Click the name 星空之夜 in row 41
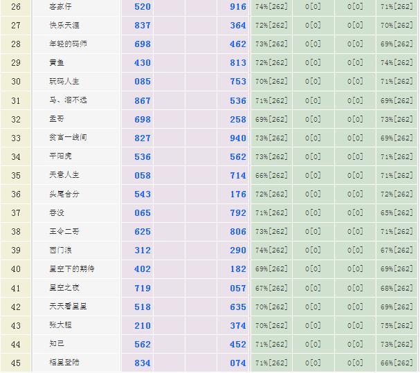 tap(63, 288)
